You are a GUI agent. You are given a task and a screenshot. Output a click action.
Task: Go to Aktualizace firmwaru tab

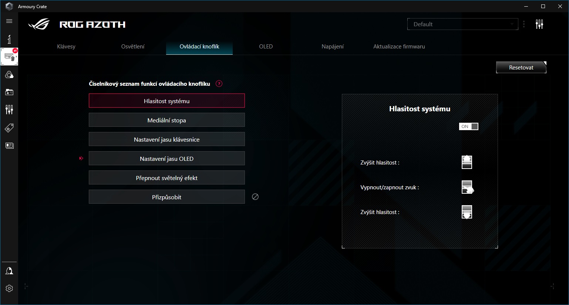(399, 47)
